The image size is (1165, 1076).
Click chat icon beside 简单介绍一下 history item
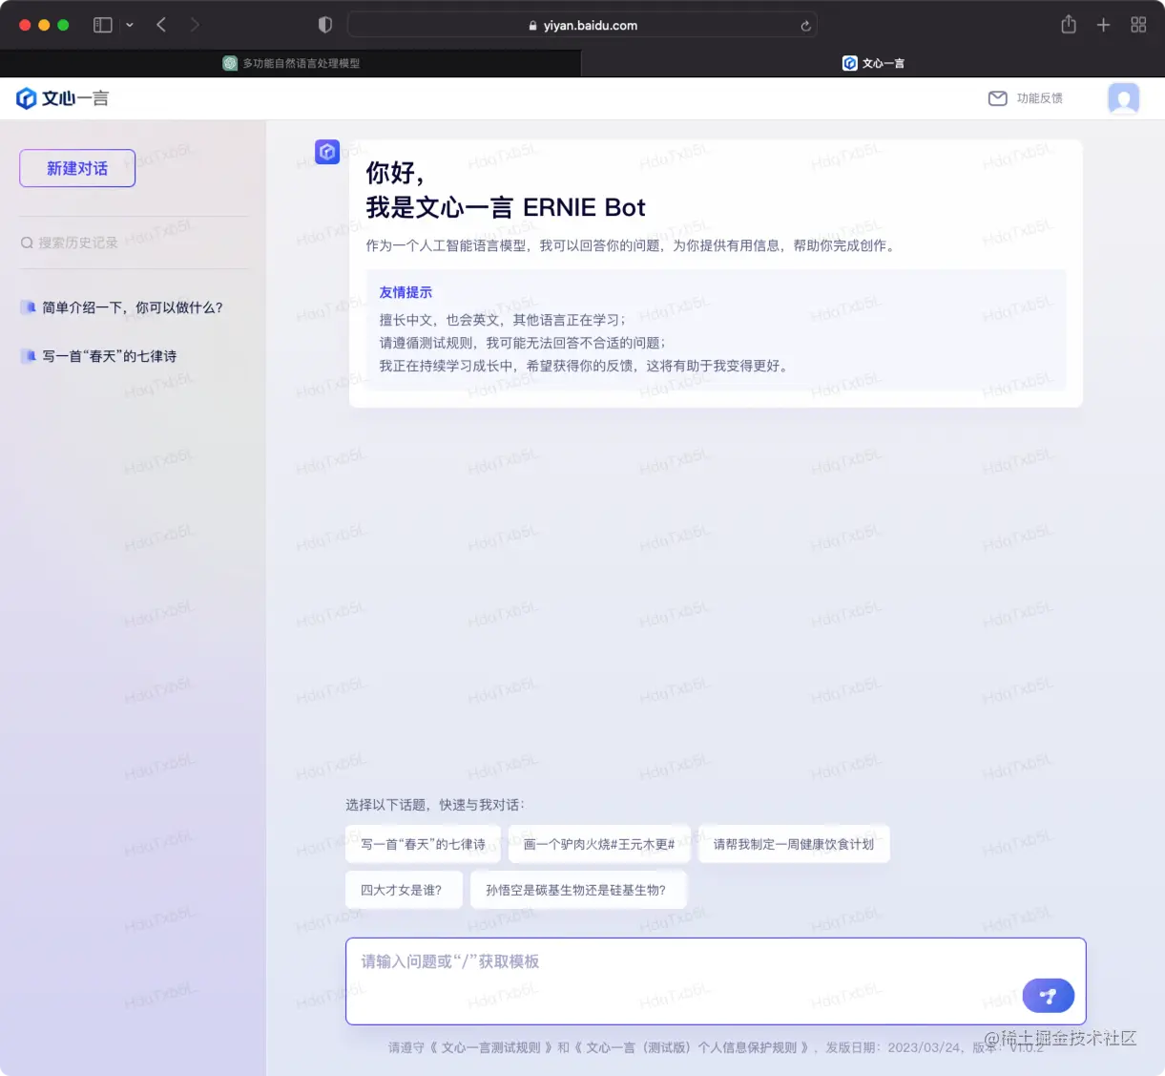coord(29,307)
